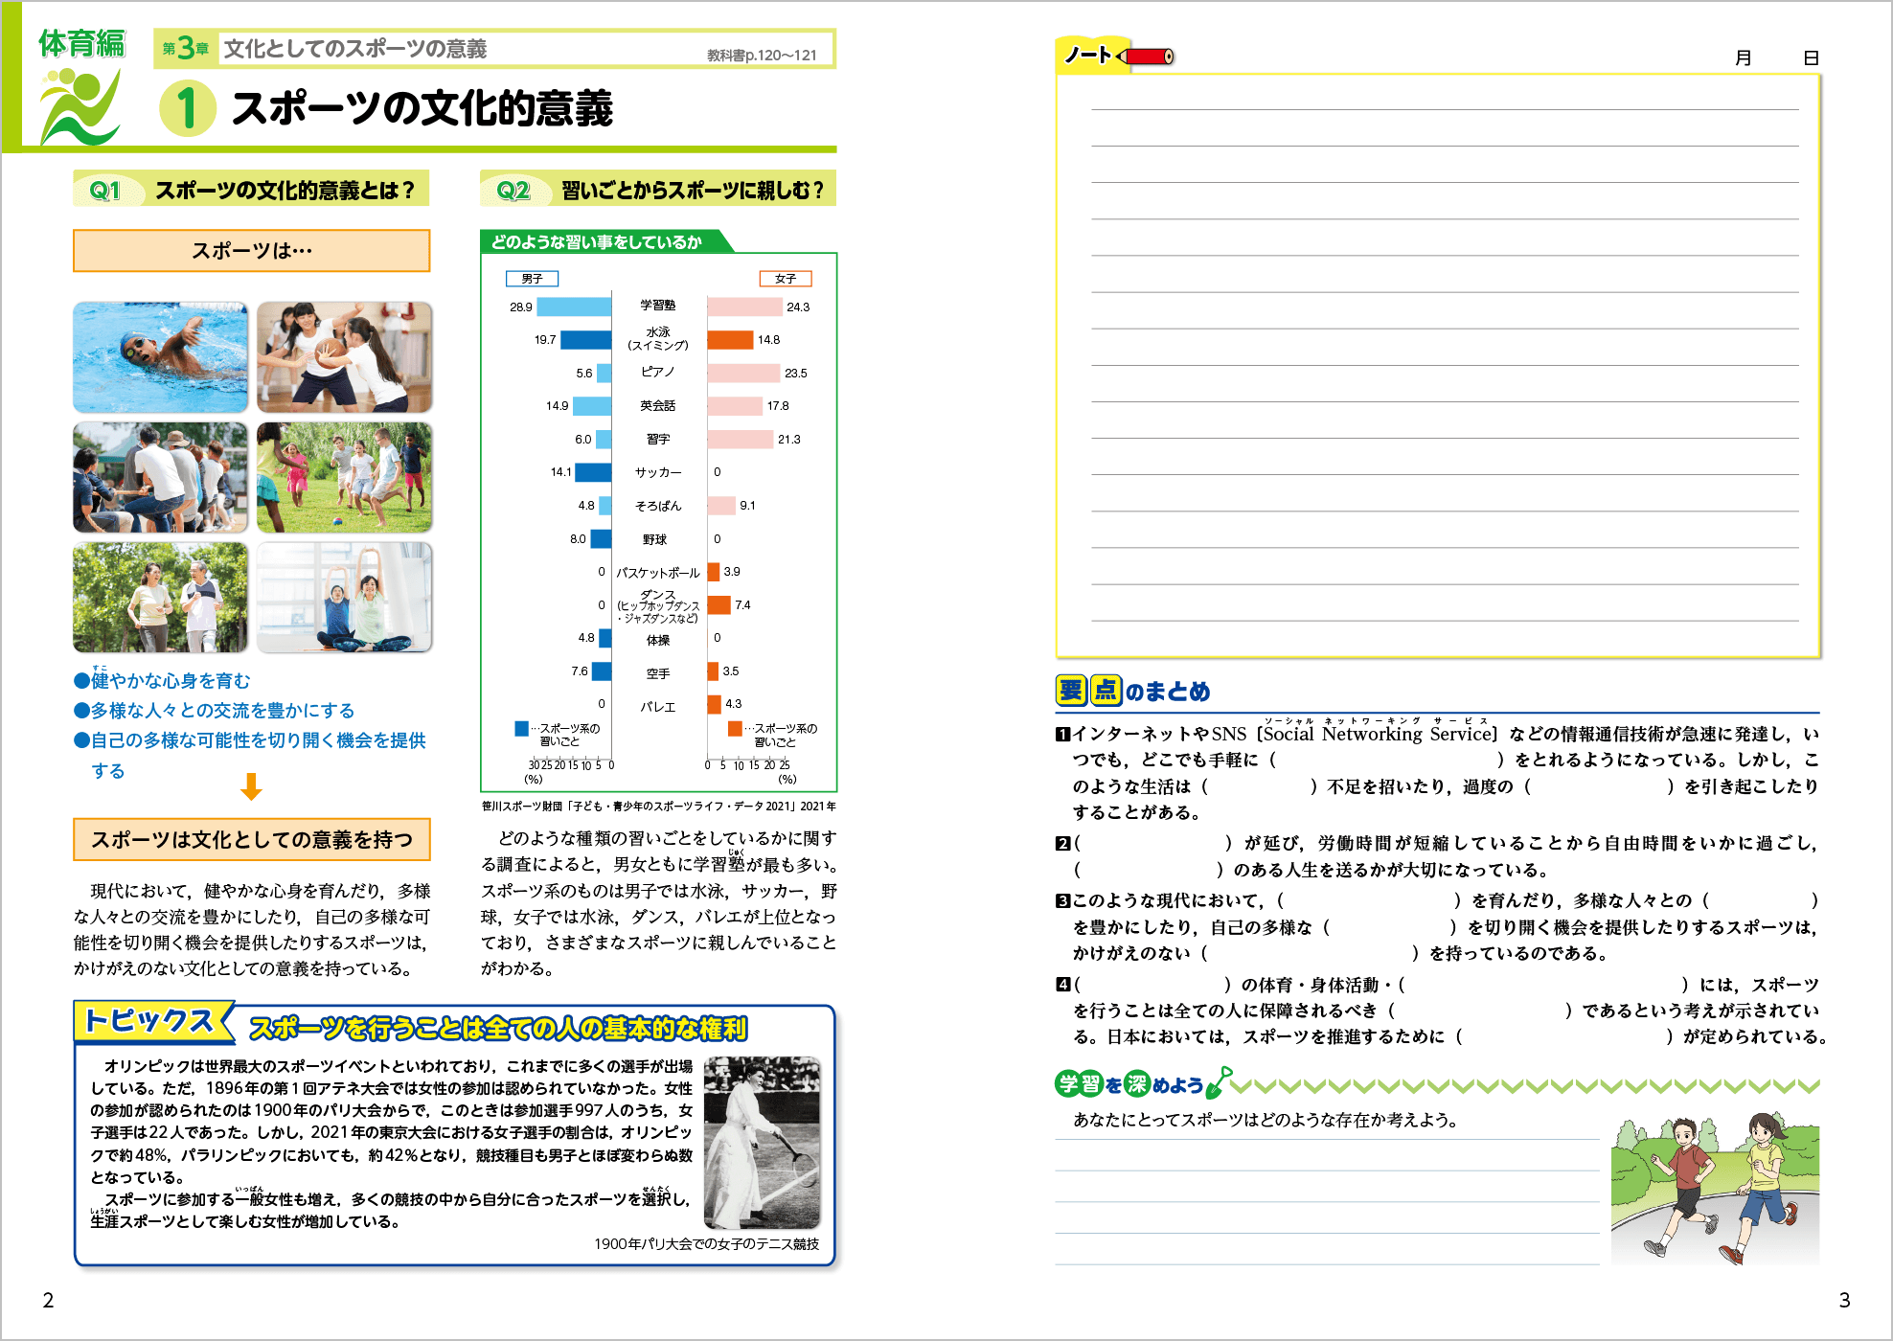Image resolution: width=1893 pixels, height=1341 pixels.
Task: Click the main title スポーツの文化的意義
Action: [422, 108]
